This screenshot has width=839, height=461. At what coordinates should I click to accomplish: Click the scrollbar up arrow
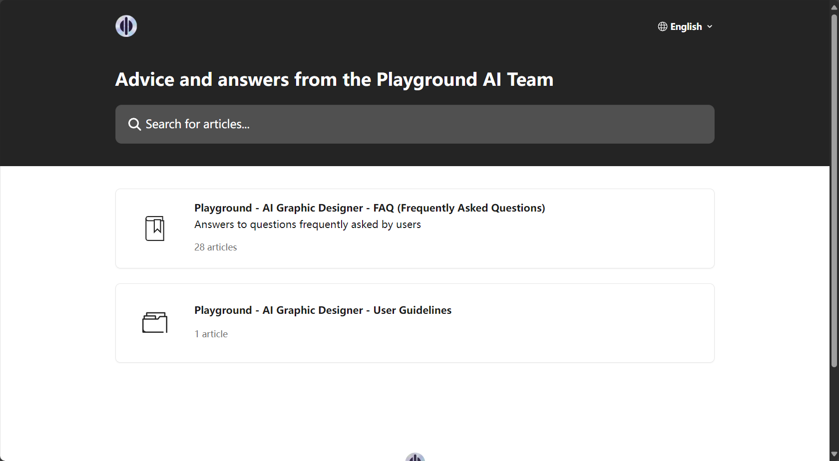coord(834,6)
